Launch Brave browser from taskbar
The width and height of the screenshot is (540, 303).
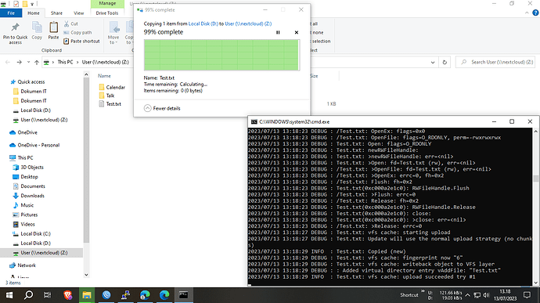coord(68,295)
